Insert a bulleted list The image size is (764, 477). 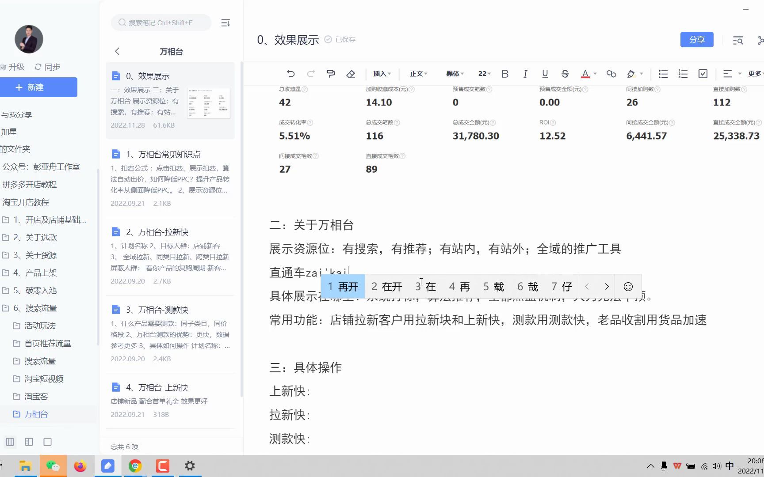(x=663, y=74)
